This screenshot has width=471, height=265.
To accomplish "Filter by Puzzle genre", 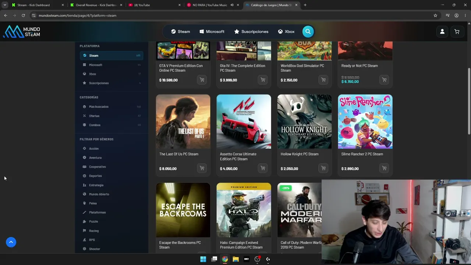I will 111,222.
